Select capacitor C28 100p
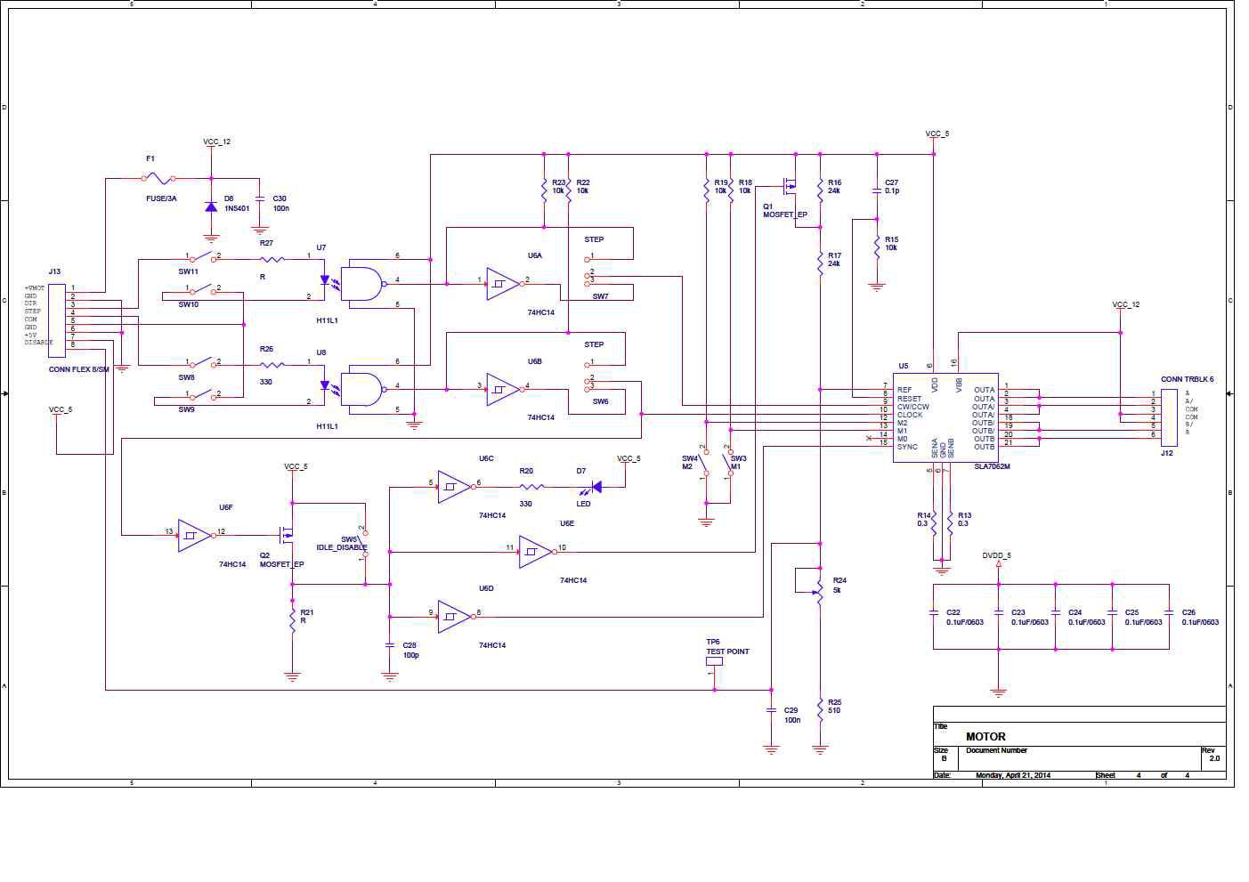This screenshot has height=882, width=1249. tap(390, 644)
